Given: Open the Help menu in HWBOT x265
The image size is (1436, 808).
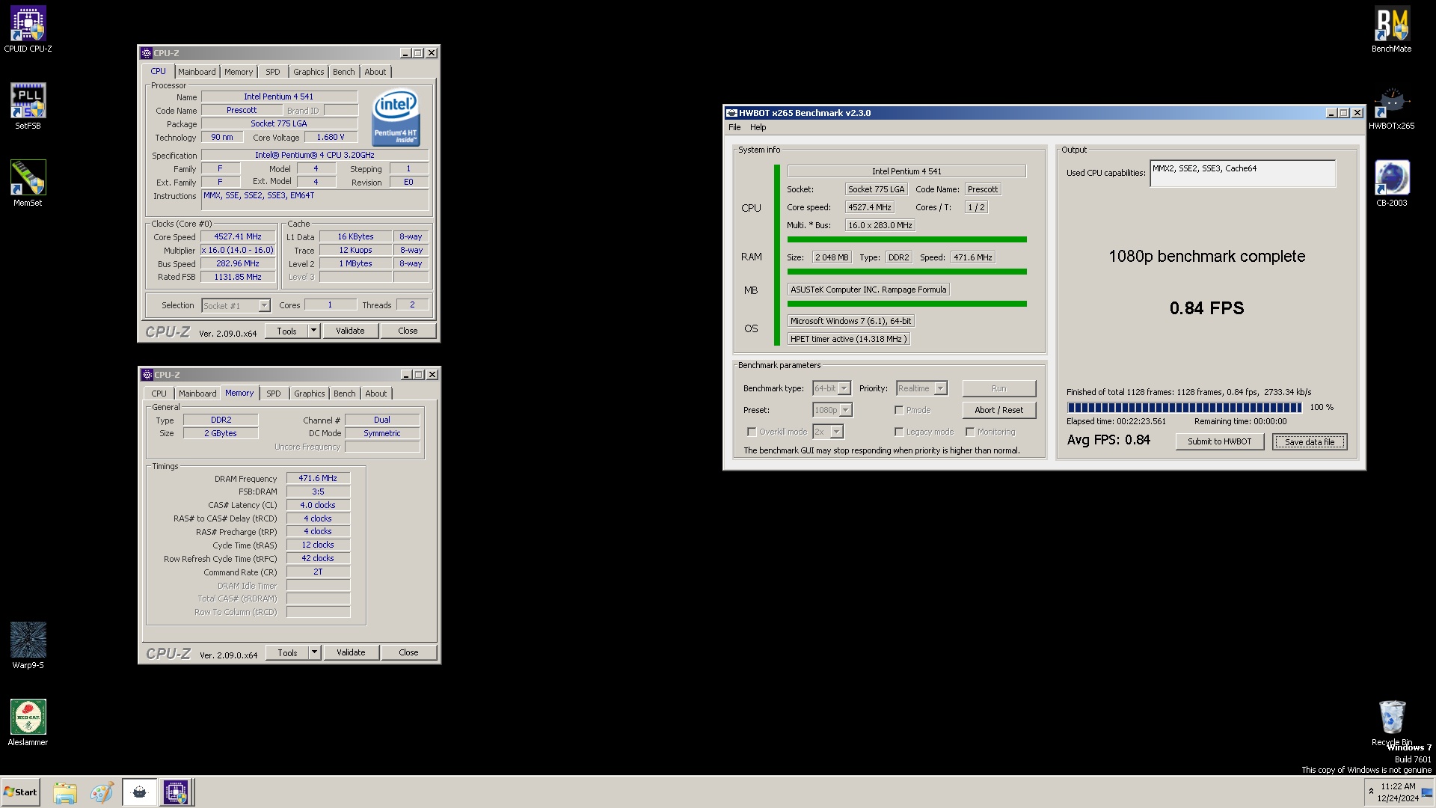Looking at the screenshot, I should pyautogui.click(x=758, y=127).
